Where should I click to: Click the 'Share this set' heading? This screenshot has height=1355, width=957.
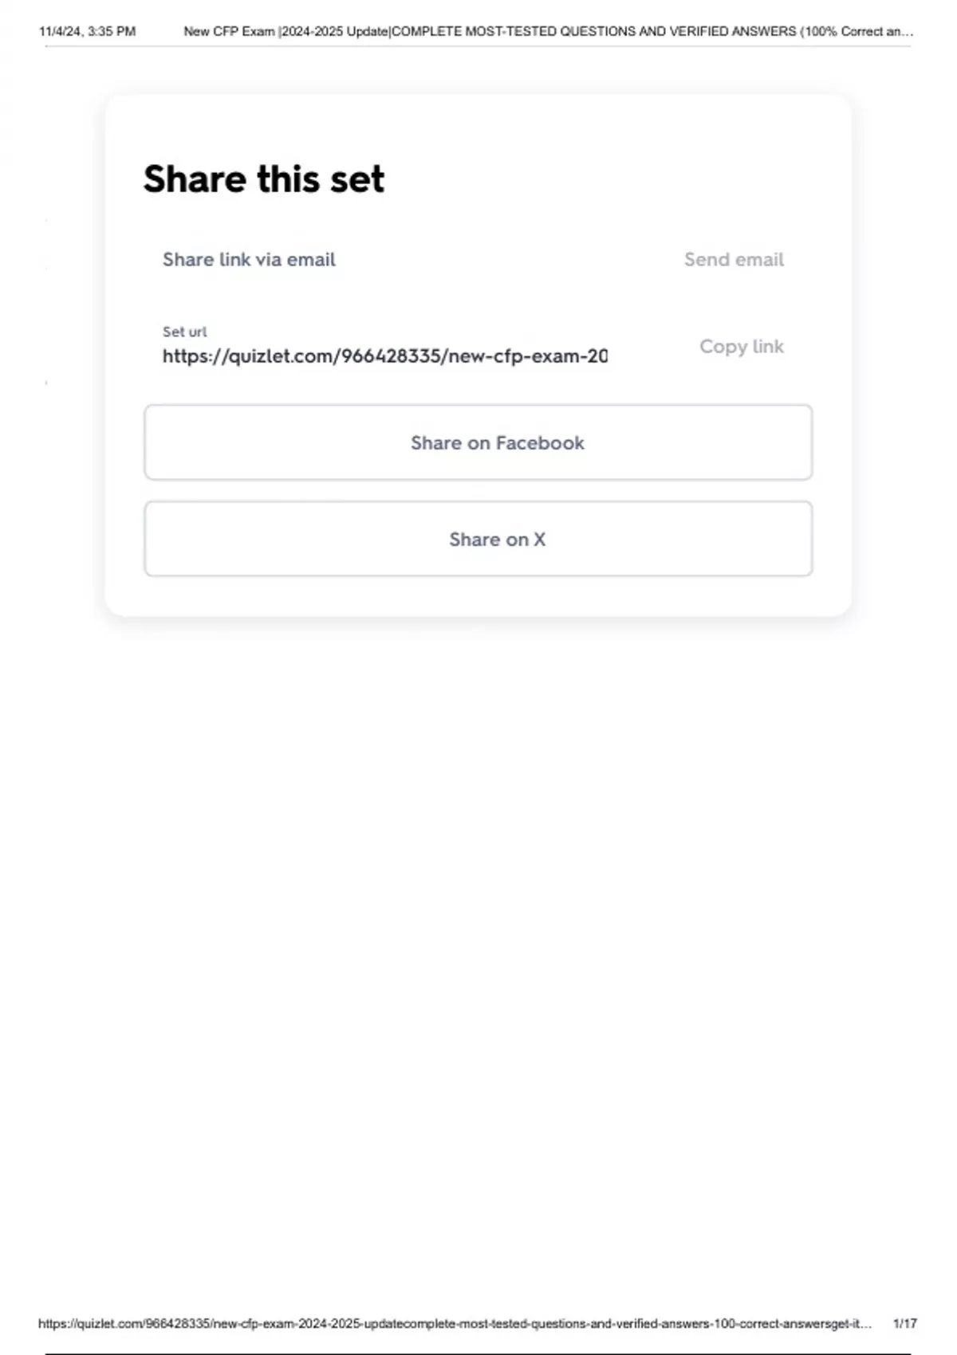[x=264, y=179]
